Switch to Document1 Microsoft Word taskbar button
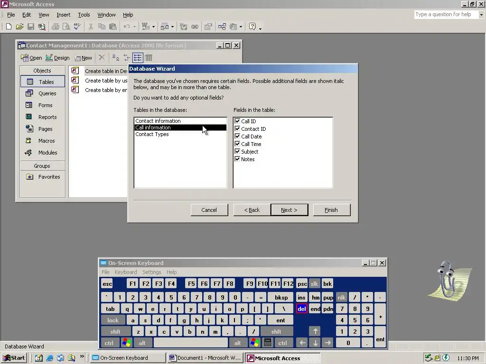Viewport: 486px width, 364px height. (205, 358)
